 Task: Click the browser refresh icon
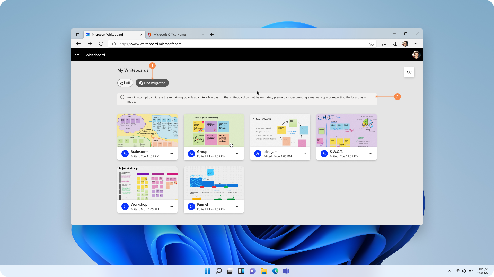click(101, 44)
